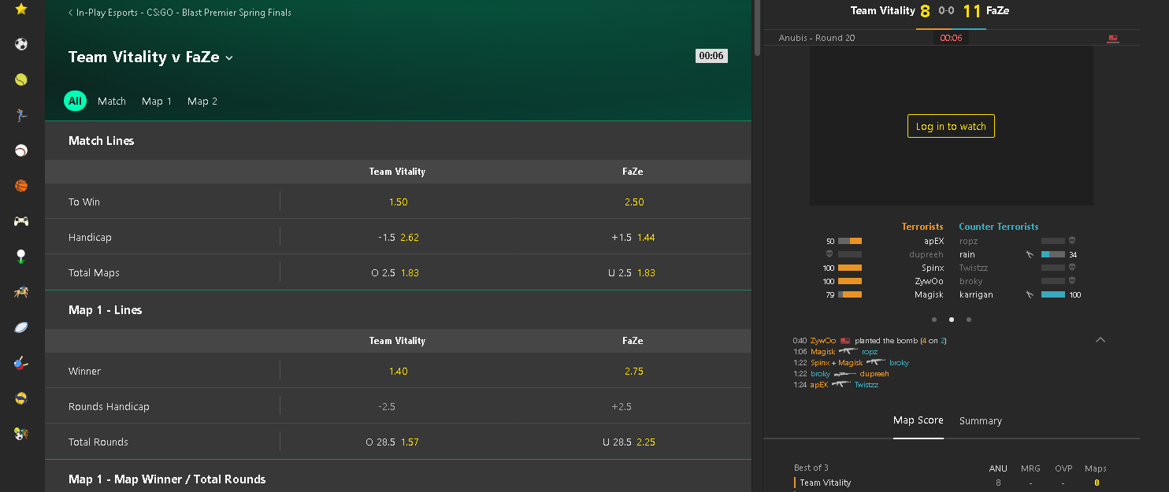1169x492 pixels.
Task: Click the Log in to watch button
Action: 951,126
